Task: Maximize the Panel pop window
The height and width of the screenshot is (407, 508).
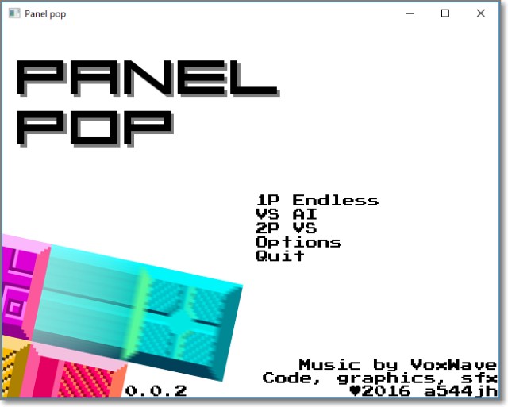Action: pyautogui.click(x=445, y=13)
